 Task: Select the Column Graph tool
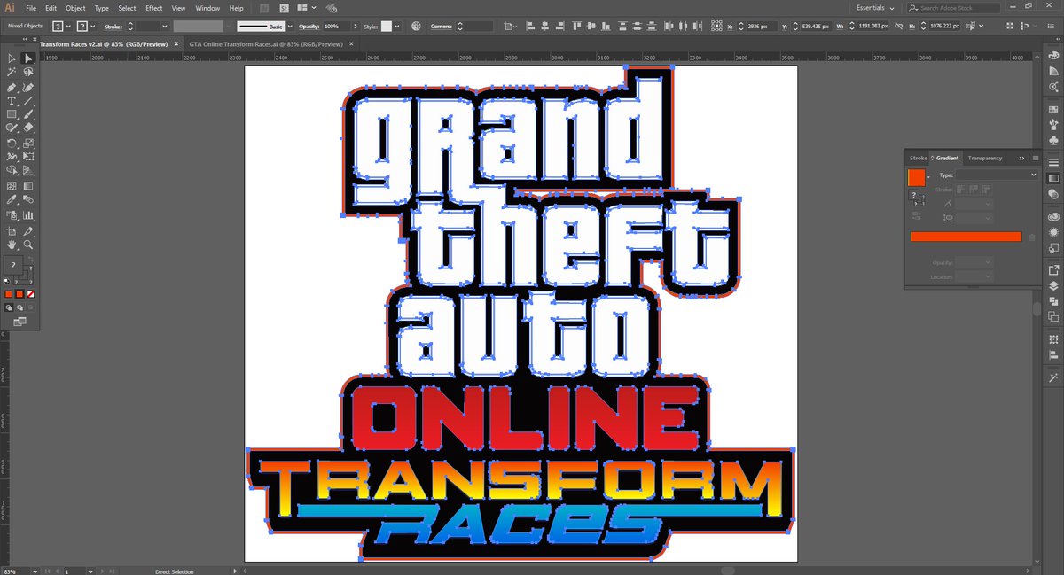(x=28, y=214)
